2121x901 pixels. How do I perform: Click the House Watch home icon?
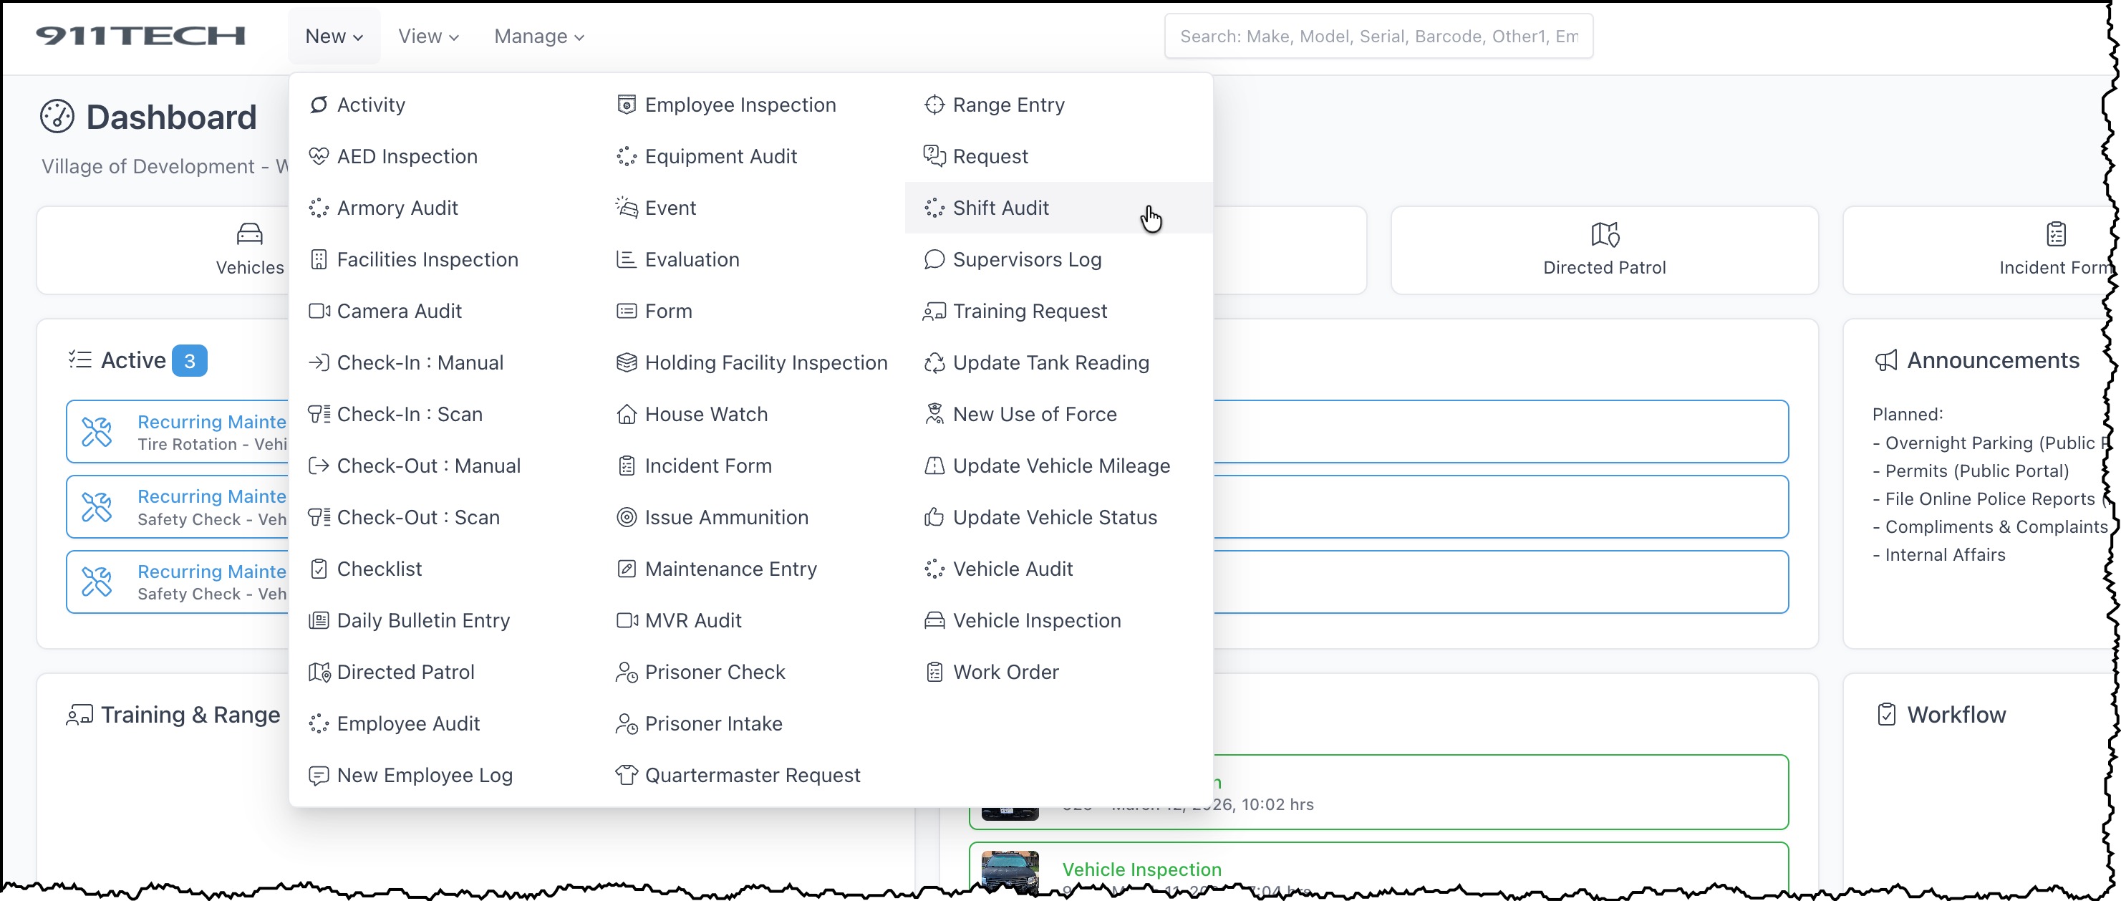[626, 413]
